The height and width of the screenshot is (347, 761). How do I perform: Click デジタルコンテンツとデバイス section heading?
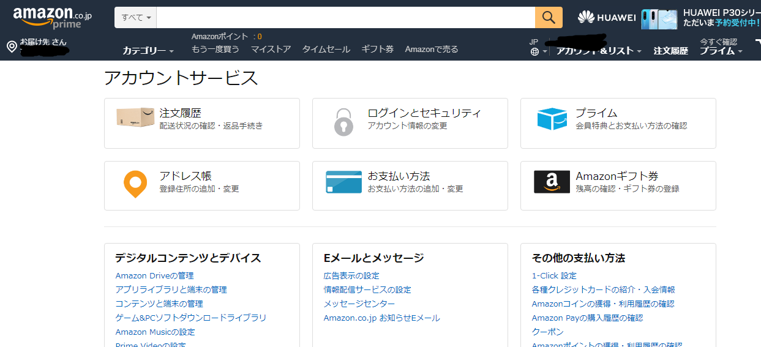188,258
